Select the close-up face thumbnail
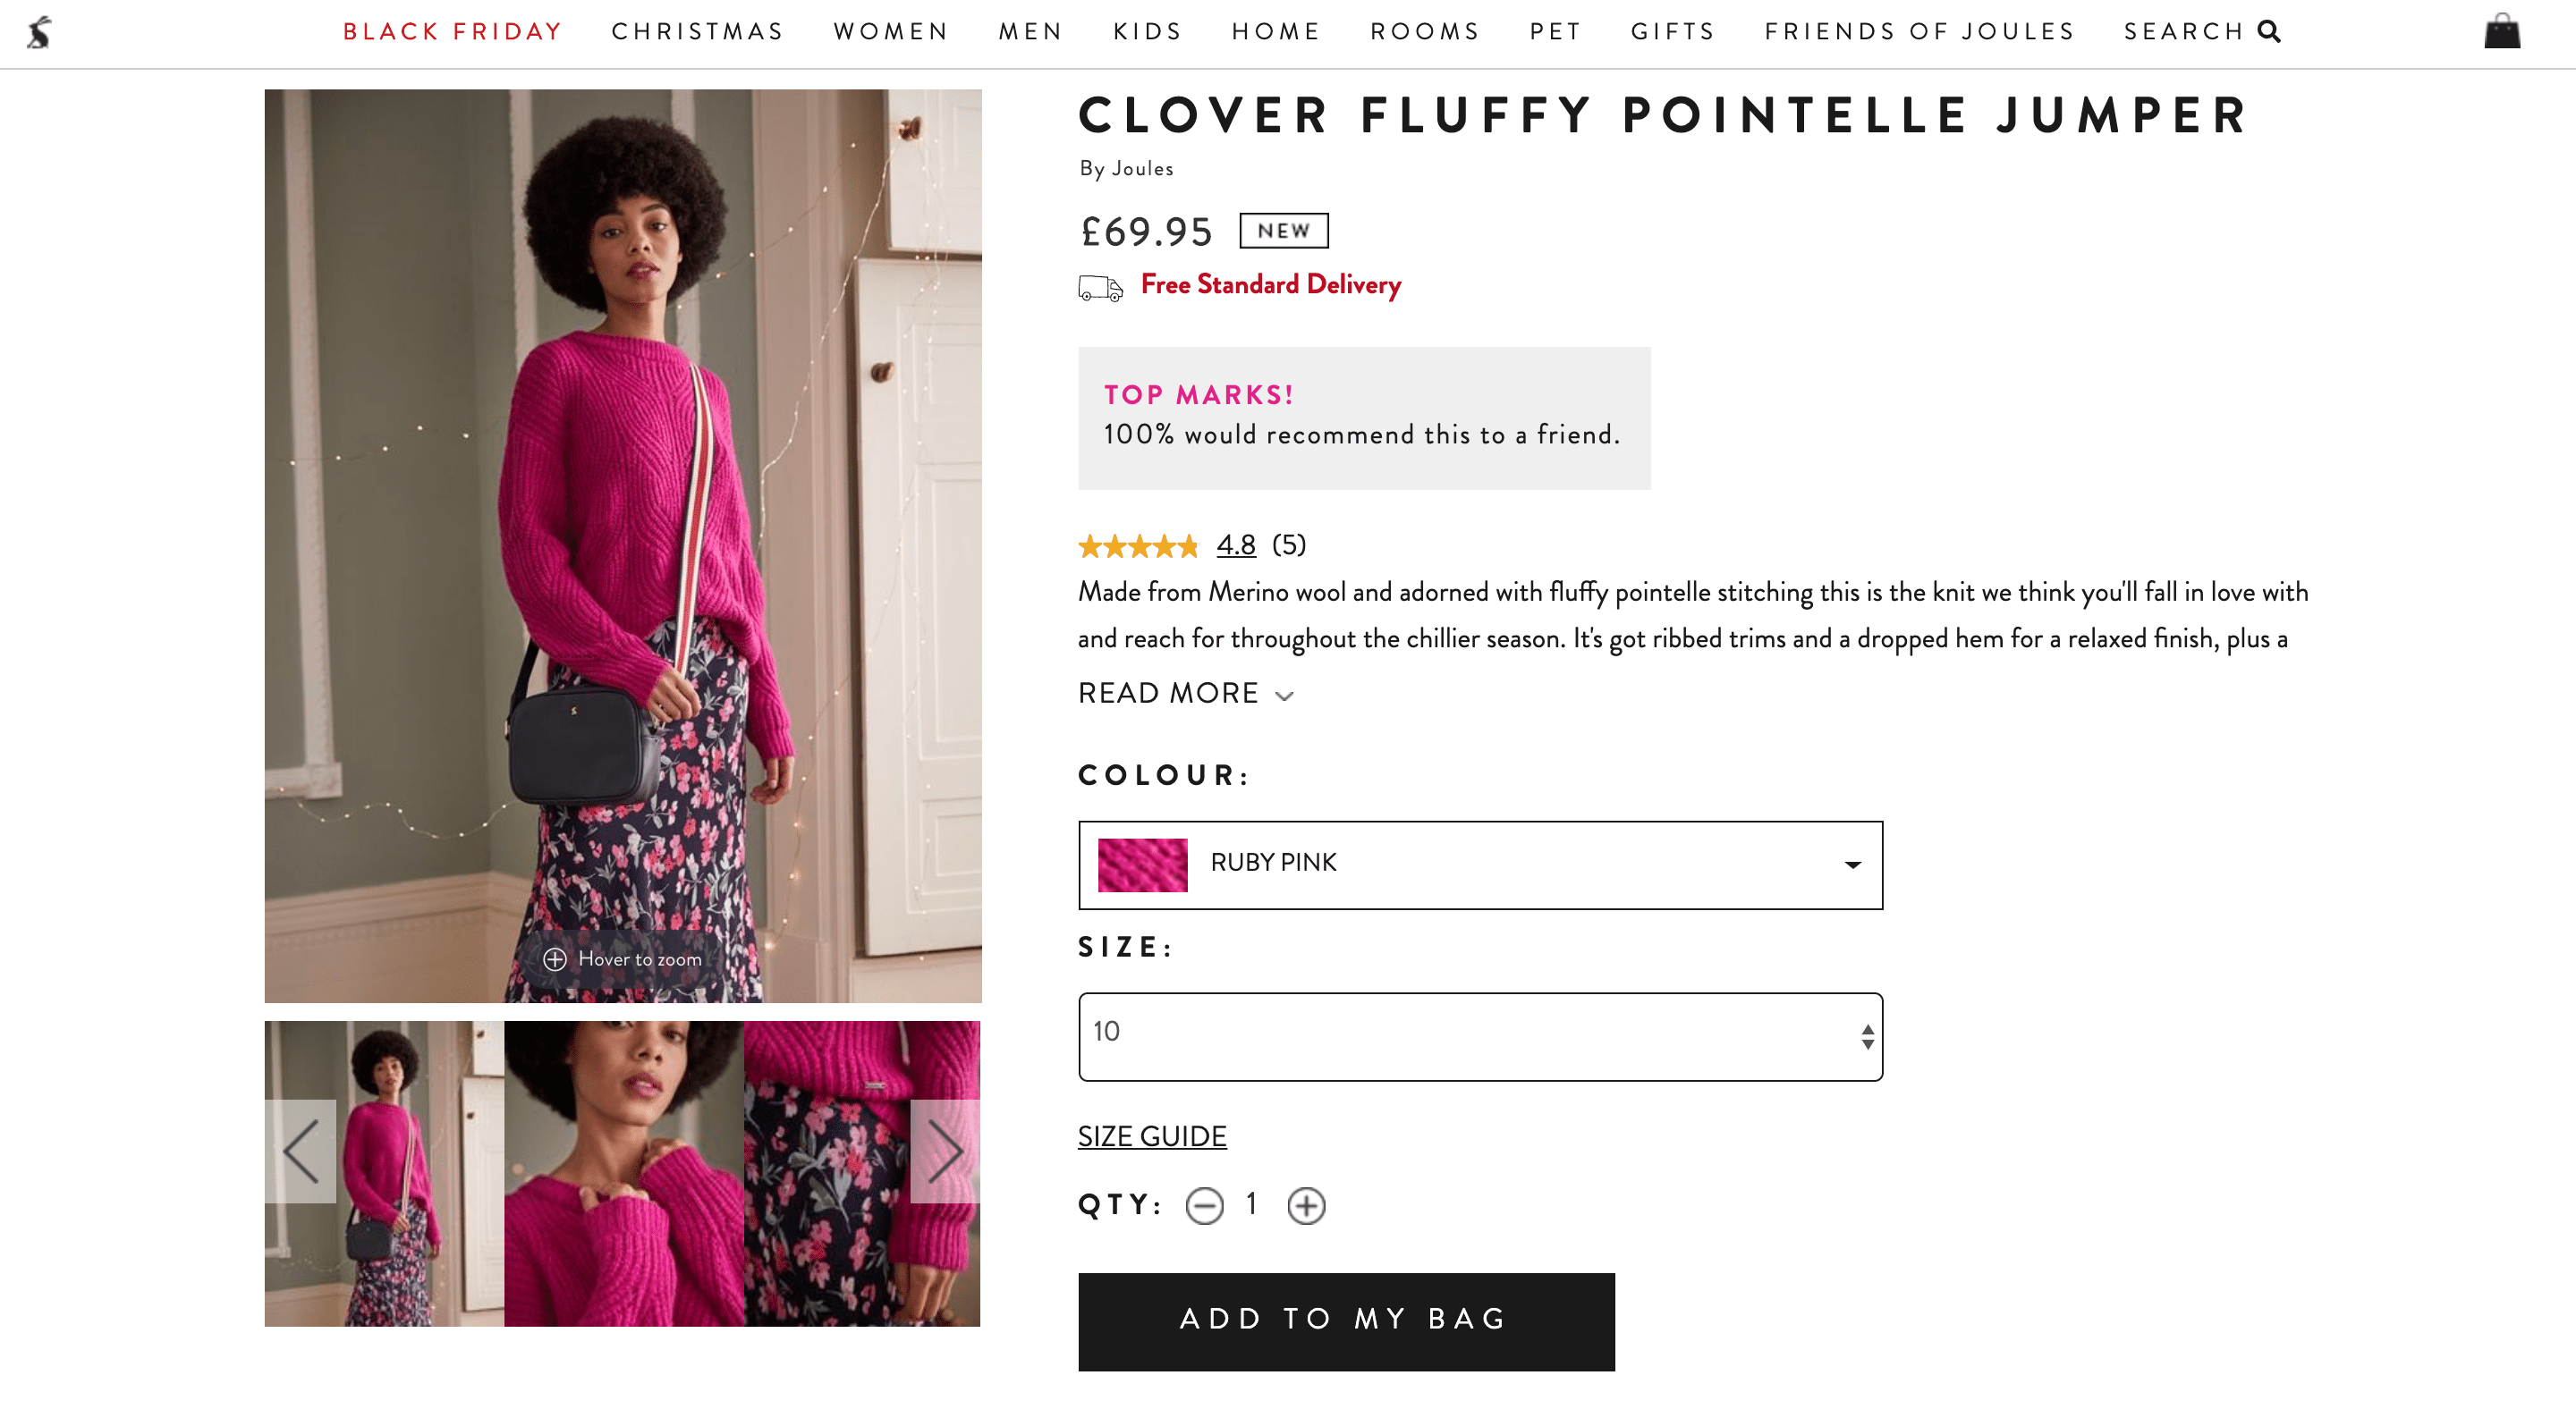 point(624,1173)
